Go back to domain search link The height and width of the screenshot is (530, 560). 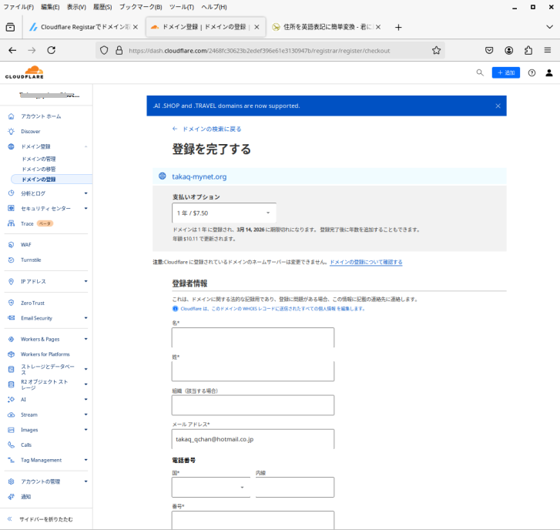point(206,129)
